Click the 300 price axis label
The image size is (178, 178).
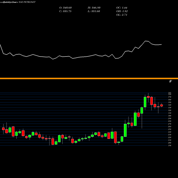(x=169, y=116)
